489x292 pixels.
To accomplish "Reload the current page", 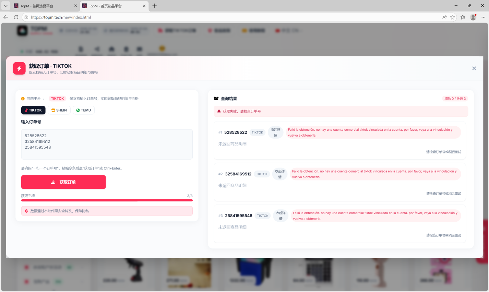I will tap(16, 17).
